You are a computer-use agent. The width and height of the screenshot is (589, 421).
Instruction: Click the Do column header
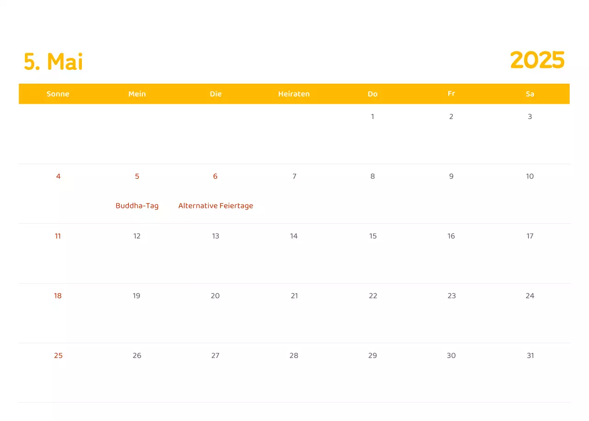pos(372,94)
